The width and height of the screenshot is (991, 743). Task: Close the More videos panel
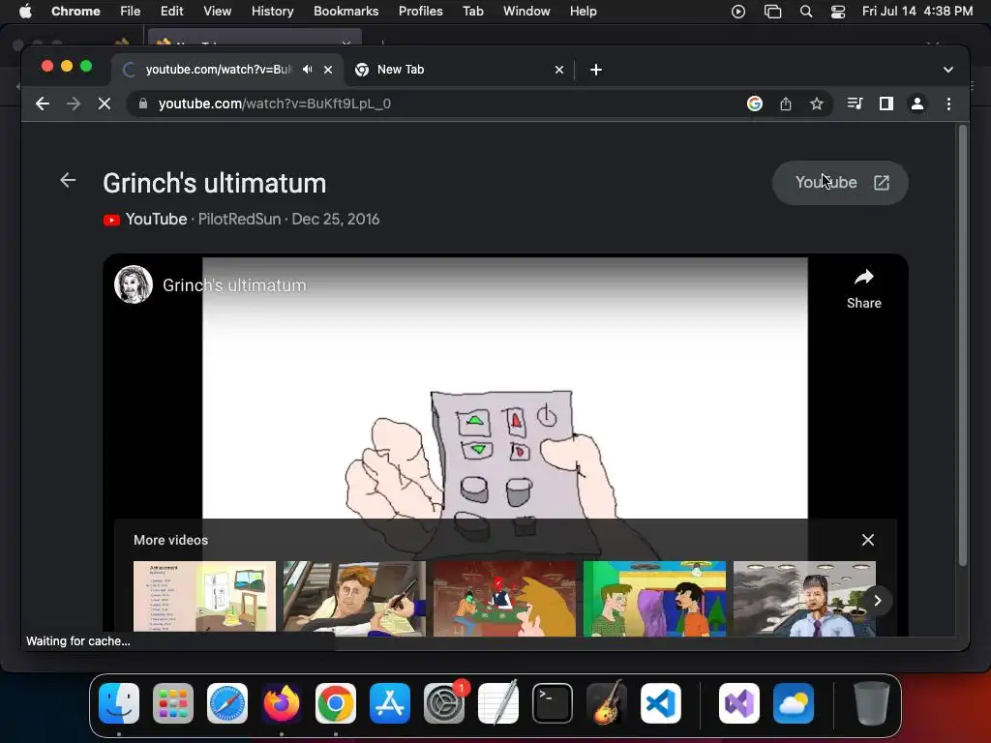(868, 540)
